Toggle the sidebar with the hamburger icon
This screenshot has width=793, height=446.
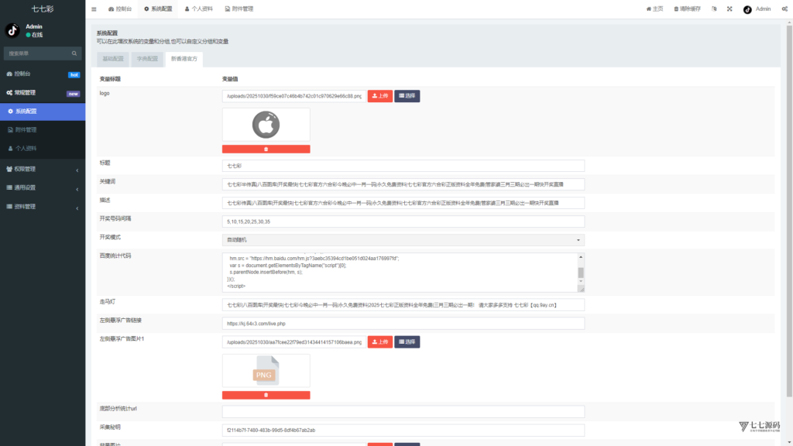94,9
